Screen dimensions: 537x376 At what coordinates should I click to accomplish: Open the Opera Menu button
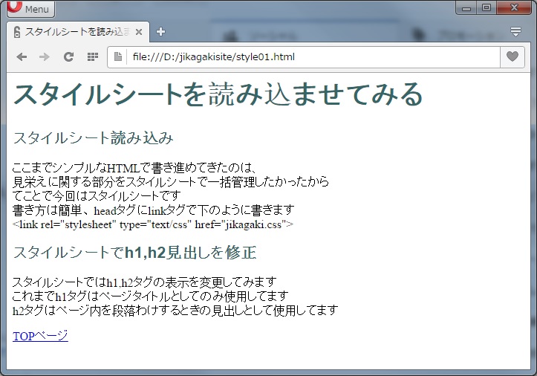[30, 9]
